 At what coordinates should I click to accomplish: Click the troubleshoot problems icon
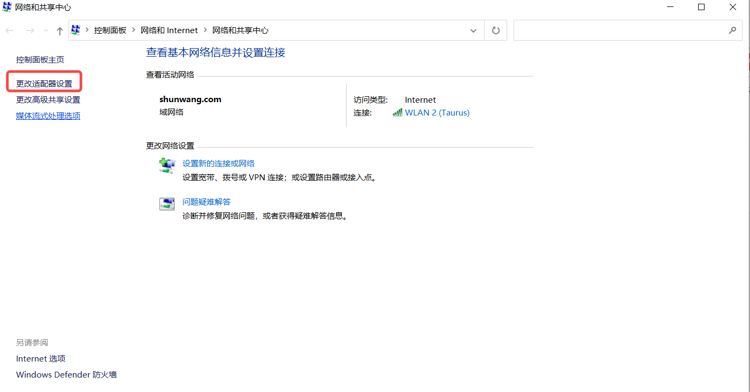(167, 204)
